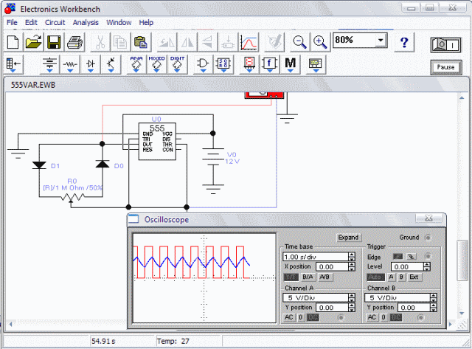Image resolution: width=472 pixels, height=349 pixels.
Task: Open the Digital ICs parts bin
Action: pyautogui.click(x=177, y=64)
